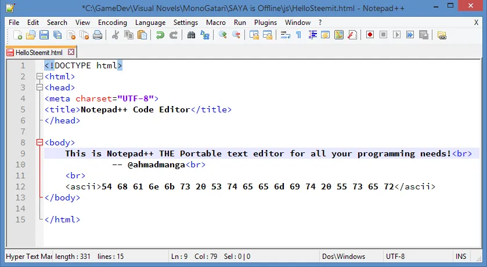Collapse the red body fold marker on line 8
487x267 pixels.
pos(39,142)
